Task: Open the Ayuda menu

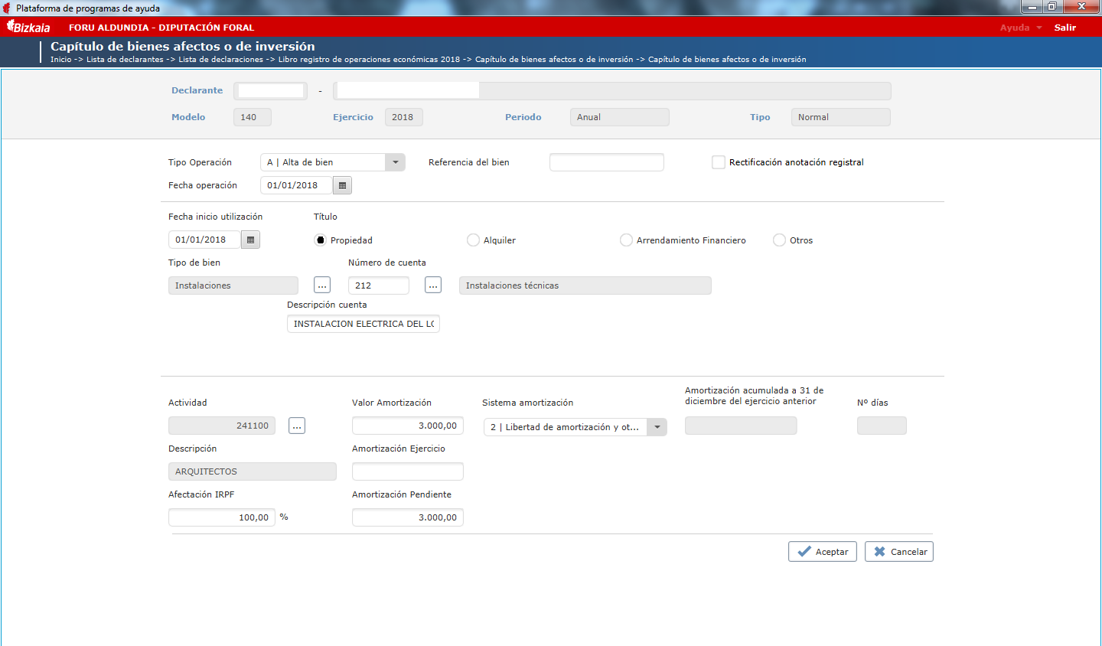Action: [1021, 28]
